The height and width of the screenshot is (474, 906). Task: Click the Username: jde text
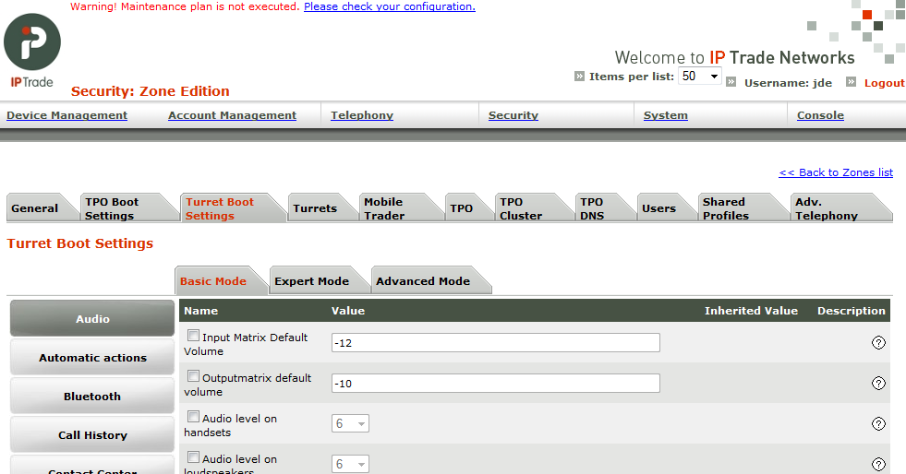coord(788,83)
